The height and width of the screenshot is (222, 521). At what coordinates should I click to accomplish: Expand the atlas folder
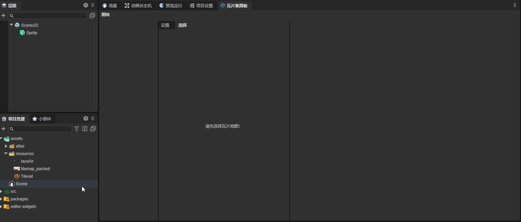coord(6,146)
